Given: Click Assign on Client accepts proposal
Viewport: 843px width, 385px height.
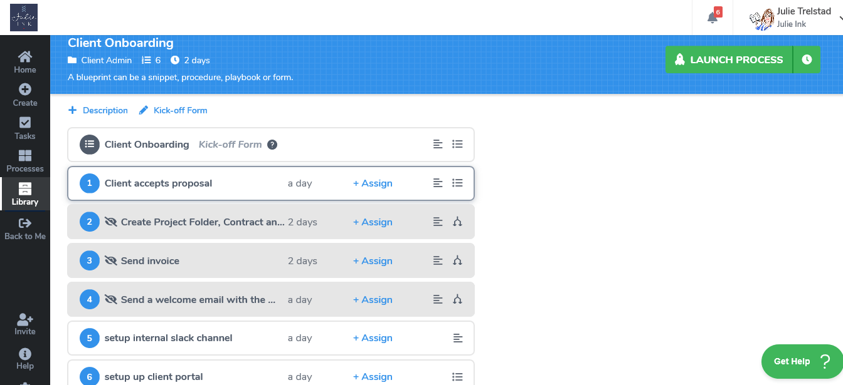Looking at the screenshot, I should click(373, 183).
